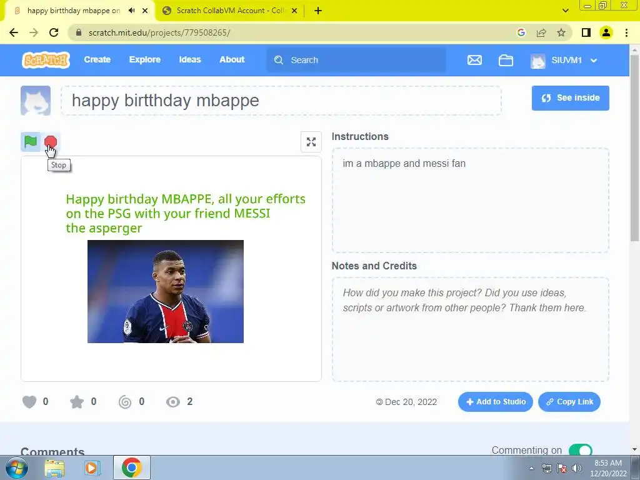Love the project with heart icon
This screenshot has width=640, height=480.
(x=29, y=402)
